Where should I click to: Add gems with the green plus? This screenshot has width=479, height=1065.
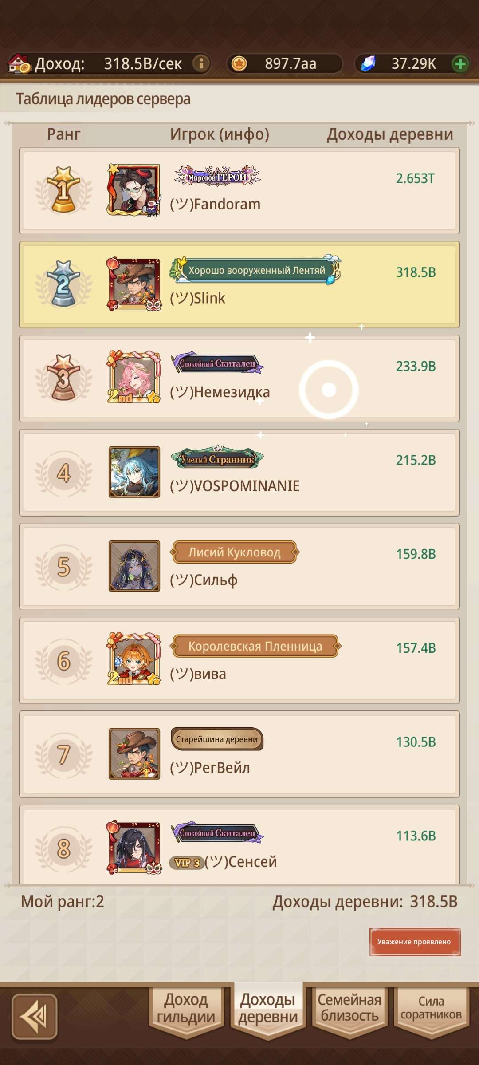[x=460, y=64]
